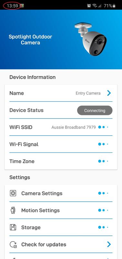Tap the Storage floppy disk icon
122x259 pixels.
click(13, 227)
